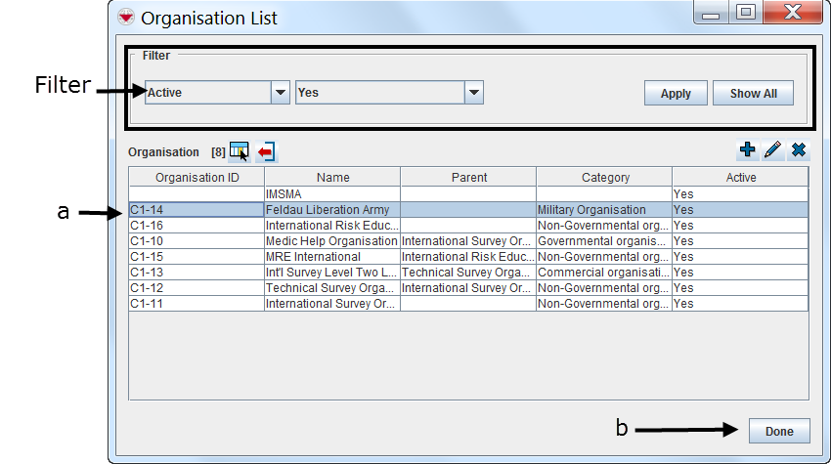Sort by the Name column header
The image size is (831, 464).
coord(332,177)
